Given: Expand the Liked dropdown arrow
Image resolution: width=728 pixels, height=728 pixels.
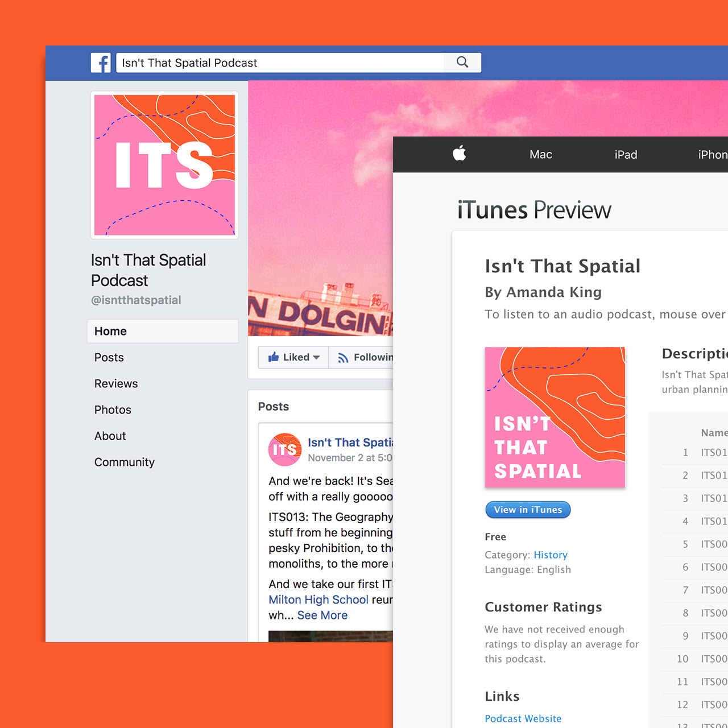Looking at the screenshot, I should [316, 357].
